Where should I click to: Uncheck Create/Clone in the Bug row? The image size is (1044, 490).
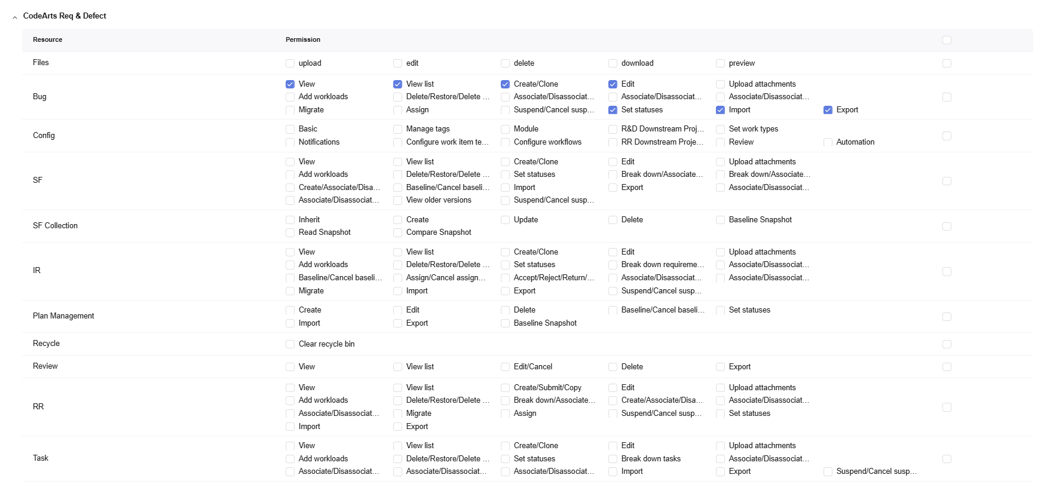[x=505, y=84]
